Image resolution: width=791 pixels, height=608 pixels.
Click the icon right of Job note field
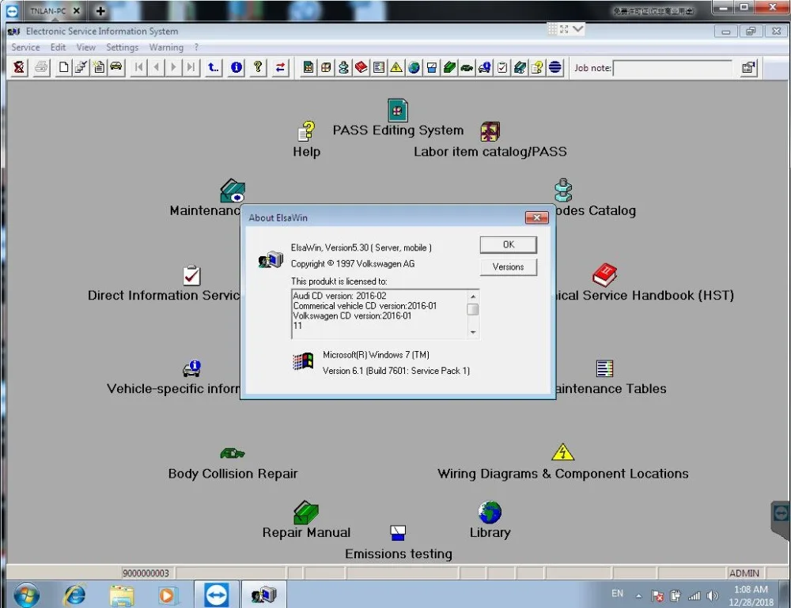[x=748, y=67]
